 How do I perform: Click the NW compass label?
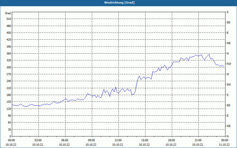click(229, 64)
